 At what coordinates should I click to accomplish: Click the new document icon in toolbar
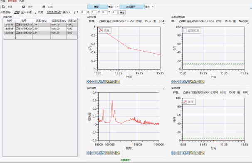tap(3, 7)
